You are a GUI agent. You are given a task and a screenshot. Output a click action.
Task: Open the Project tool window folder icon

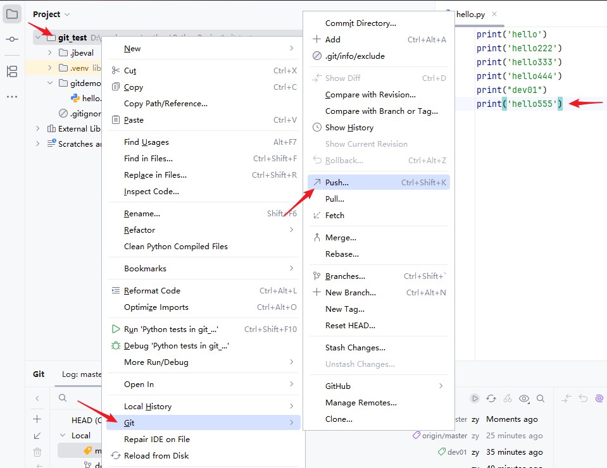(12, 15)
